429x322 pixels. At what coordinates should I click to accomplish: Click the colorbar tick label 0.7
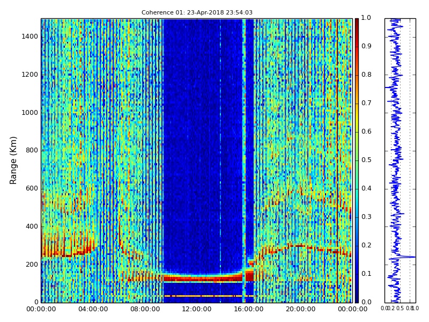(366, 103)
